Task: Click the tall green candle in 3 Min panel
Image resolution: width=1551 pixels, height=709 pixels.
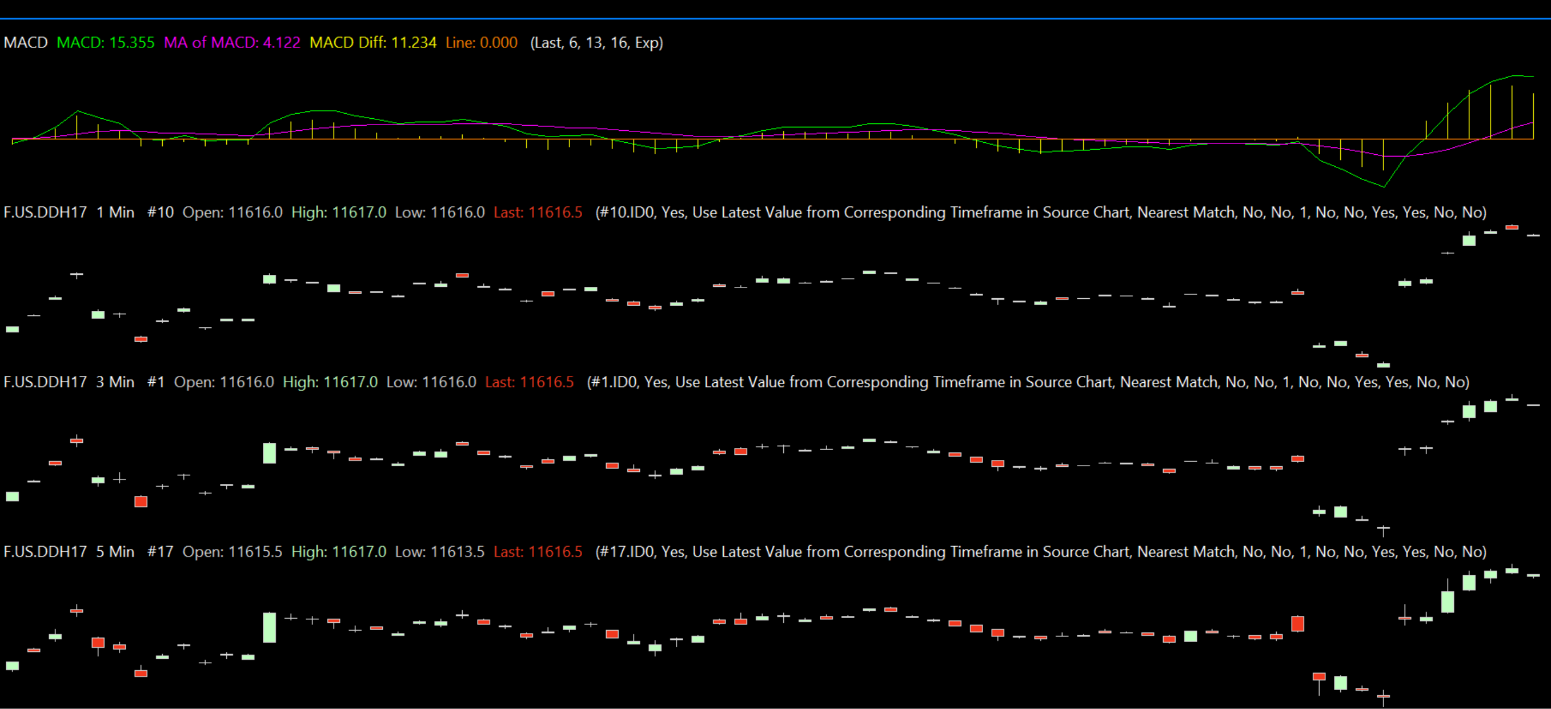Action: click(x=269, y=453)
